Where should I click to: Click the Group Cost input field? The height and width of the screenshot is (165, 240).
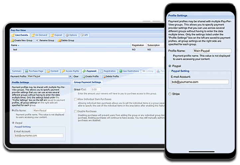(96, 89)
